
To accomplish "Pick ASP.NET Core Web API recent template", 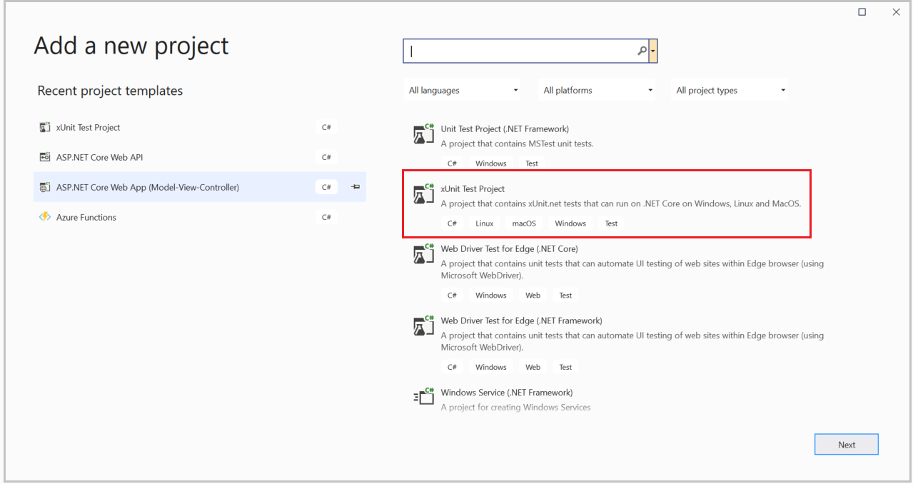I will pyautogui.click(x=99, y=157).
